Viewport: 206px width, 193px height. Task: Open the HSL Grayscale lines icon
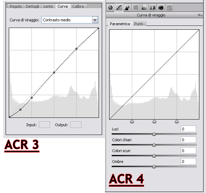136,7
